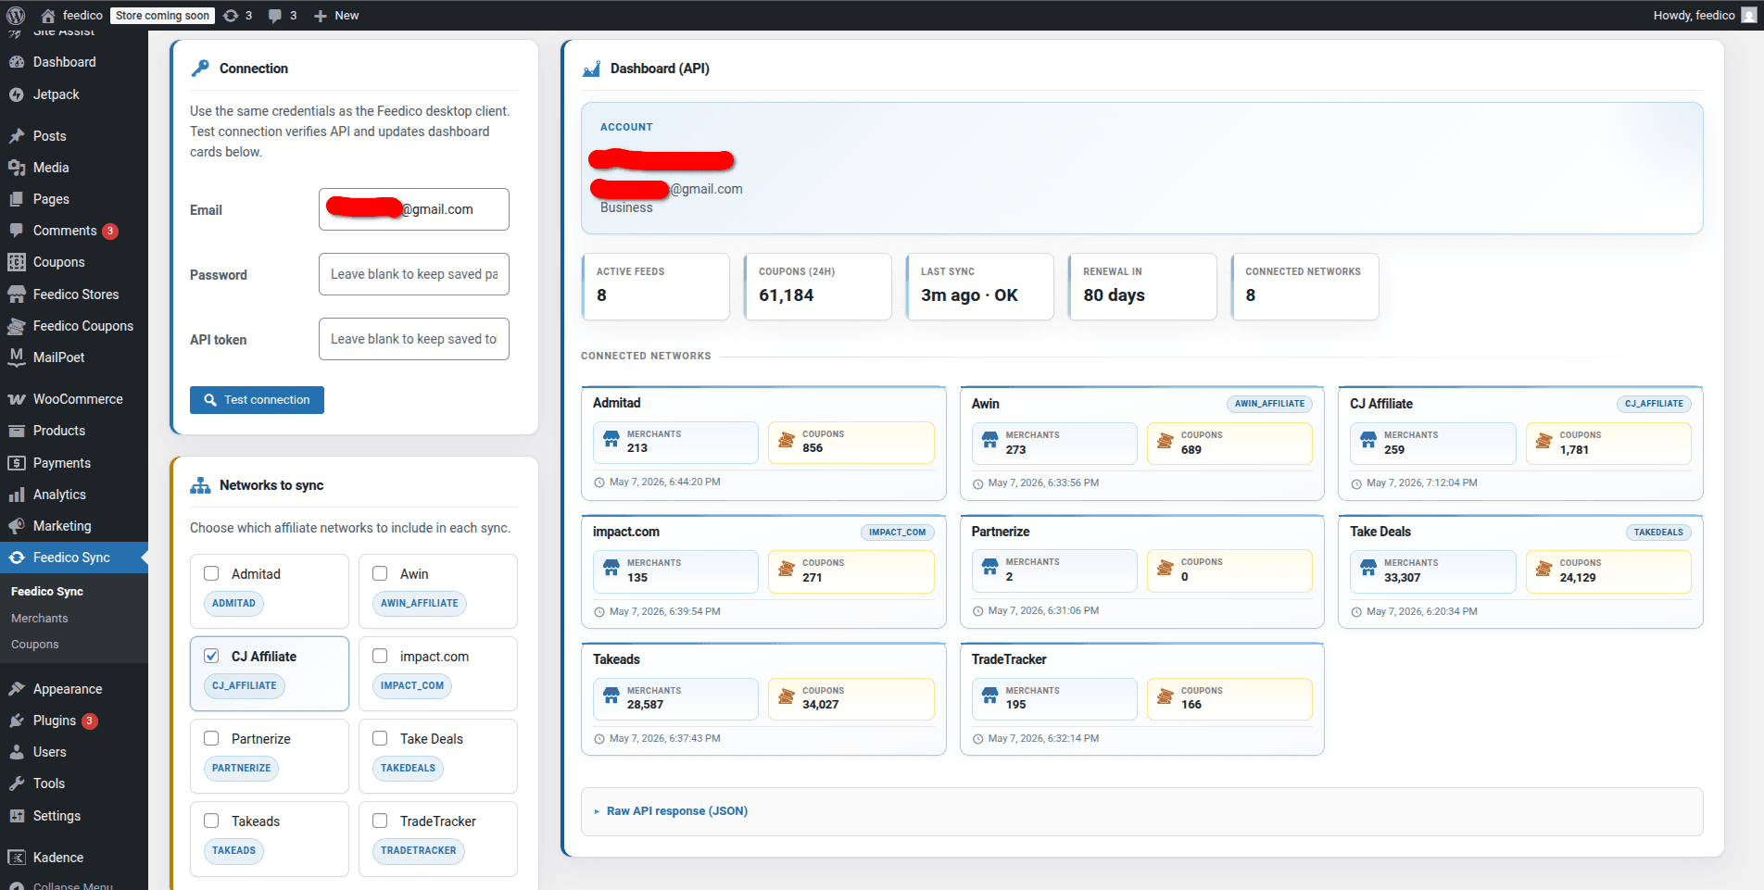
Task: Click the Store coming soon badge
Action: coord(162,16)
